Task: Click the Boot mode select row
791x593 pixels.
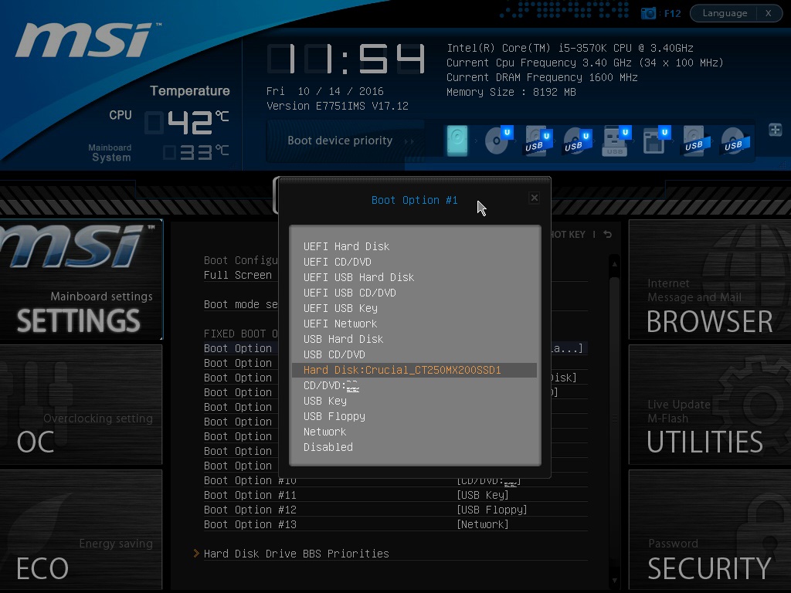Action: point(240,304)
